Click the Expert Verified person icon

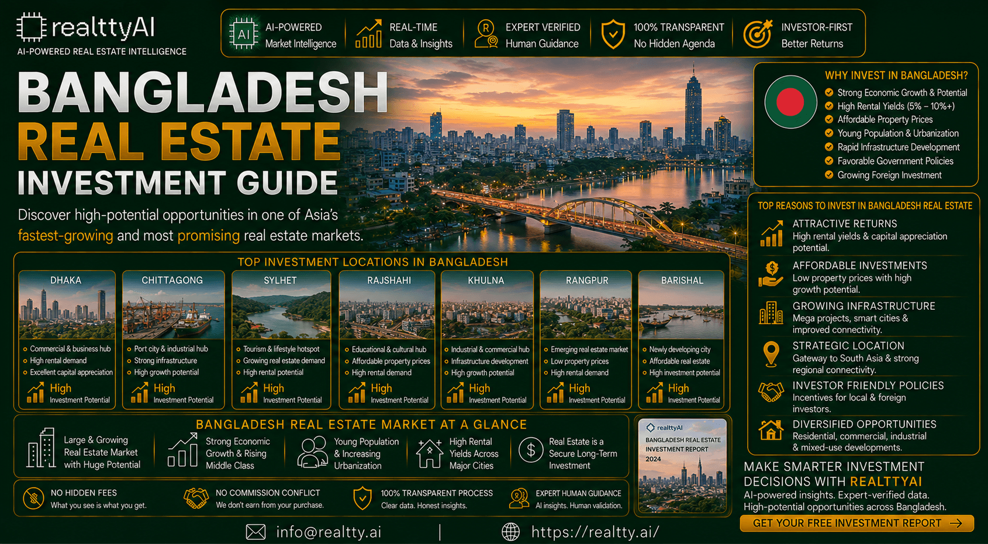point(486,34)
